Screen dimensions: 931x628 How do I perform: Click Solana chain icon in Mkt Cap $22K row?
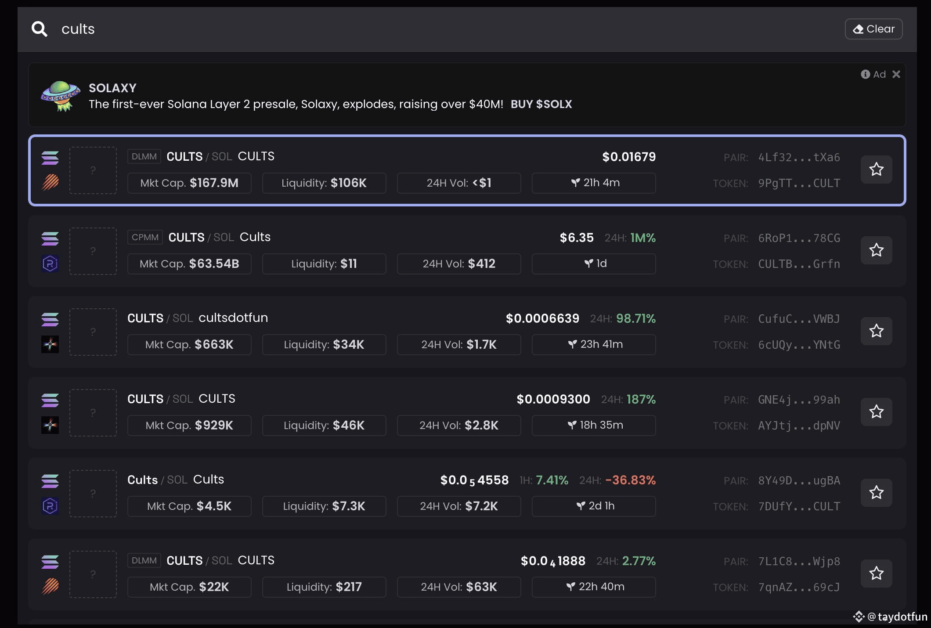[50, 562]
